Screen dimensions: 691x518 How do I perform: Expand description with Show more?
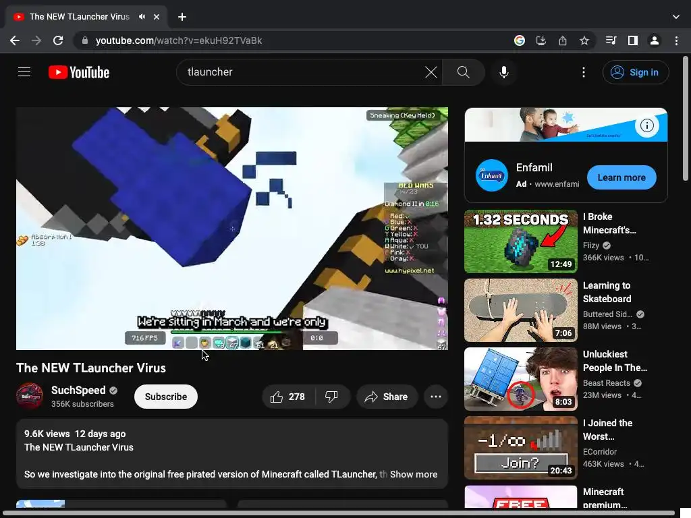tap(414, 474)
